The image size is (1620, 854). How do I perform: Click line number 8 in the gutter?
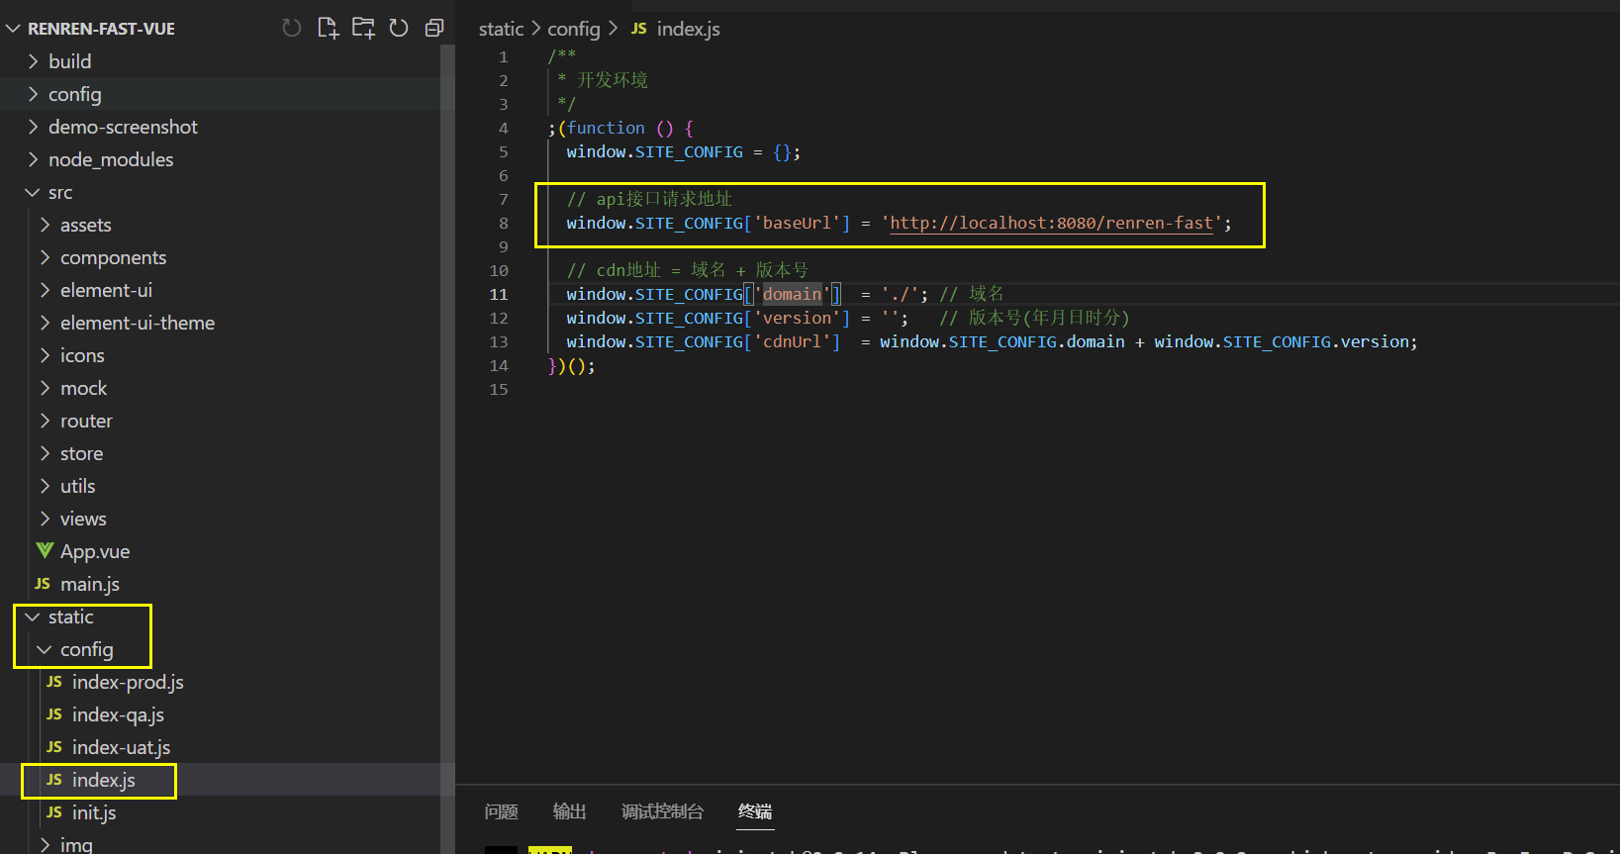pyautogui.click(x=504, y=223)
